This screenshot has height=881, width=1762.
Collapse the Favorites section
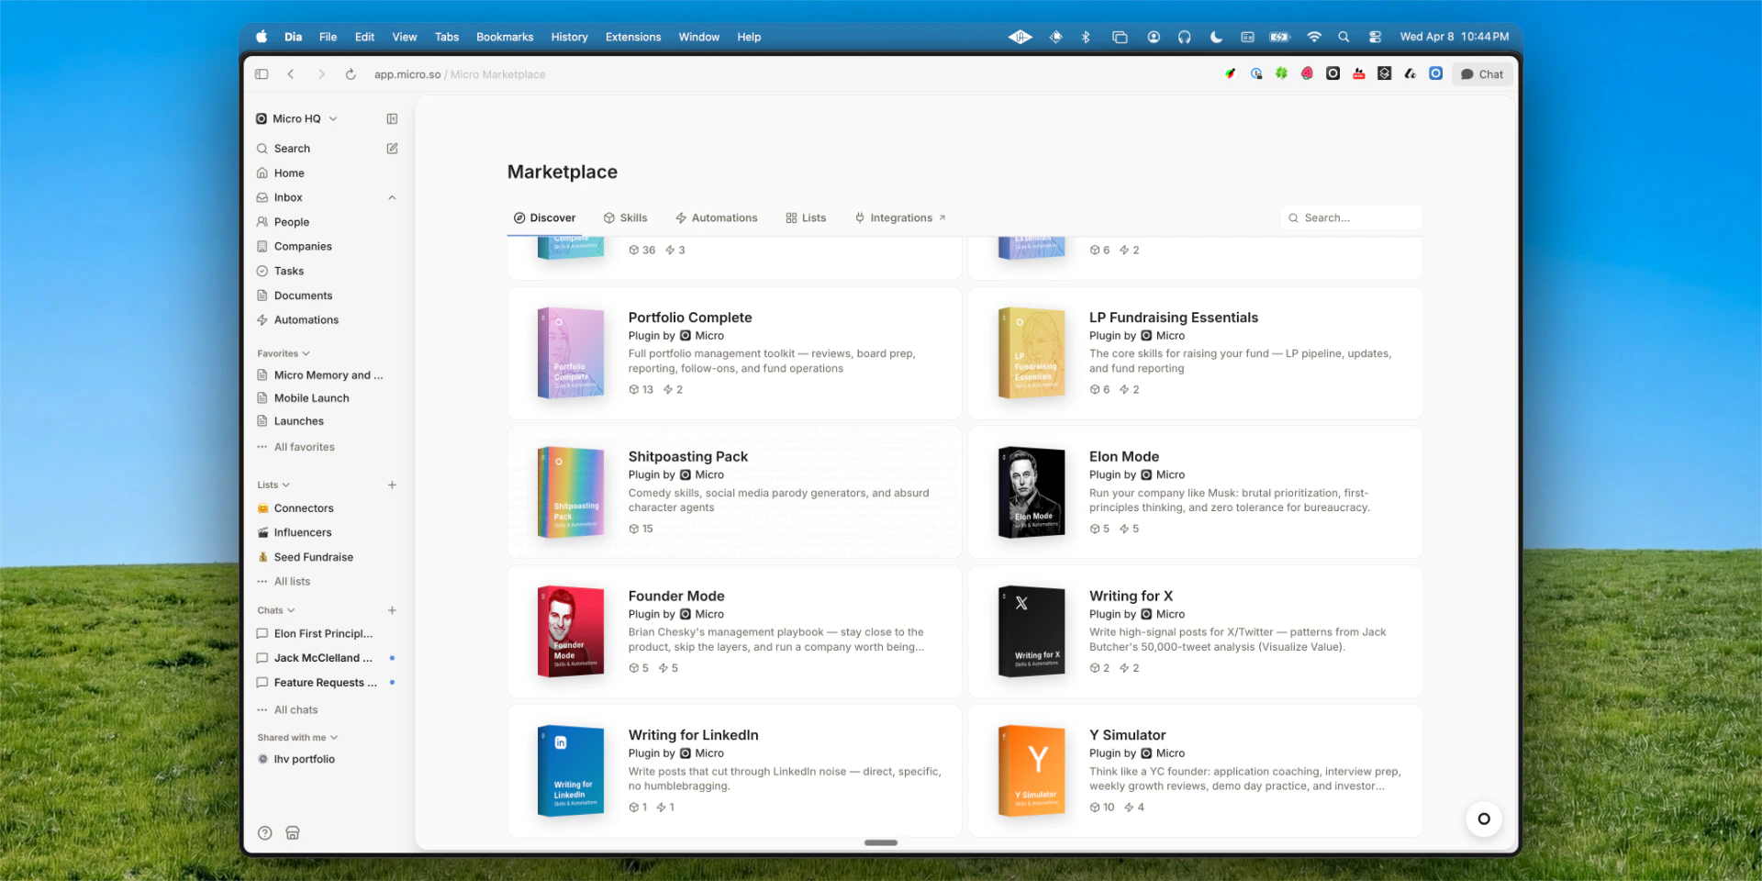(x=284, y=353)
